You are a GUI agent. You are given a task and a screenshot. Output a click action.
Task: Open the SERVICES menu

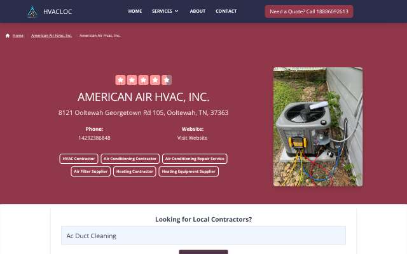[x=162, y=11]
